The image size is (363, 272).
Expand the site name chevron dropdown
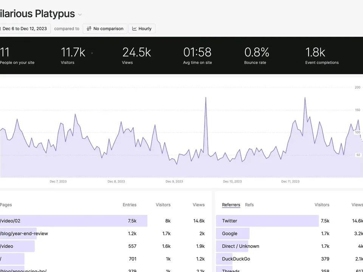tap(80, 15)
